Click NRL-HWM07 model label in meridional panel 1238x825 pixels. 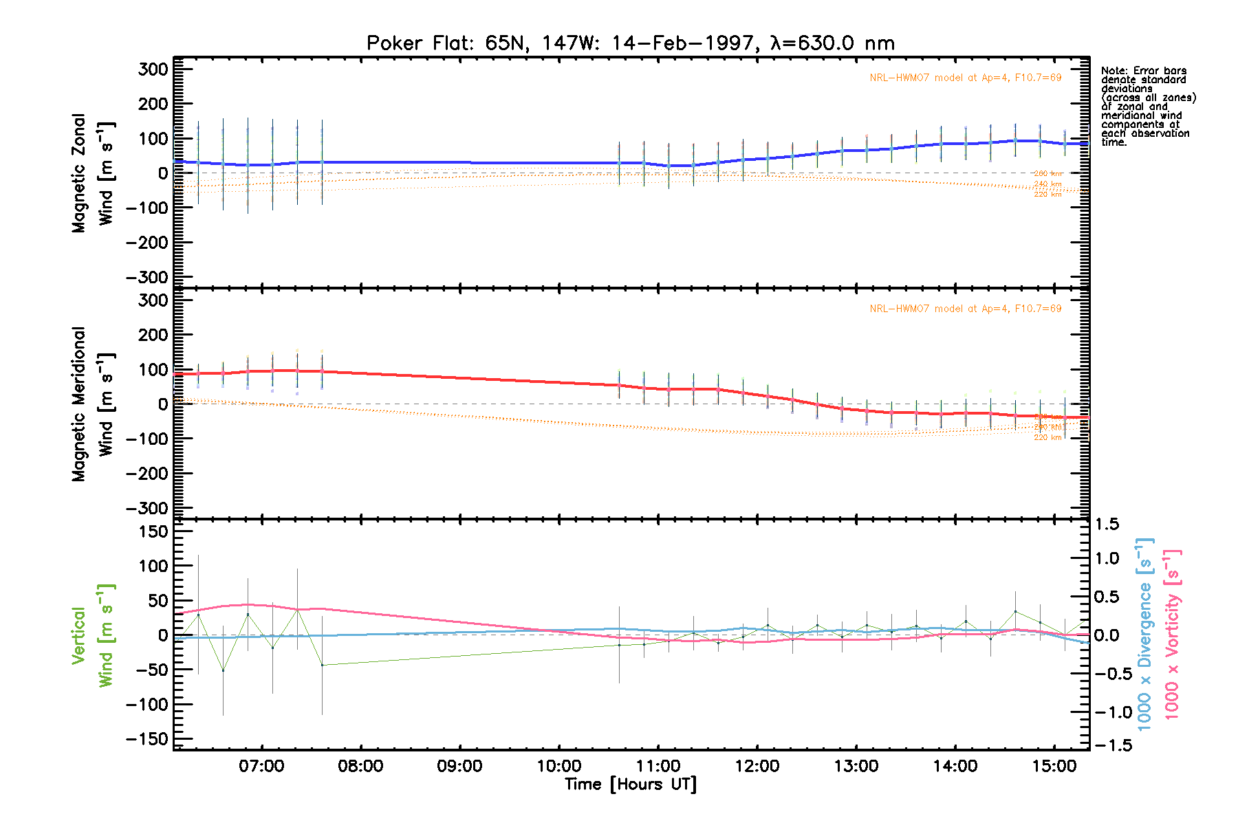coord(965,309)
